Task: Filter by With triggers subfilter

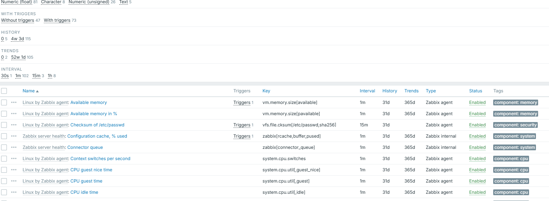Action: (x=57, y=20)
